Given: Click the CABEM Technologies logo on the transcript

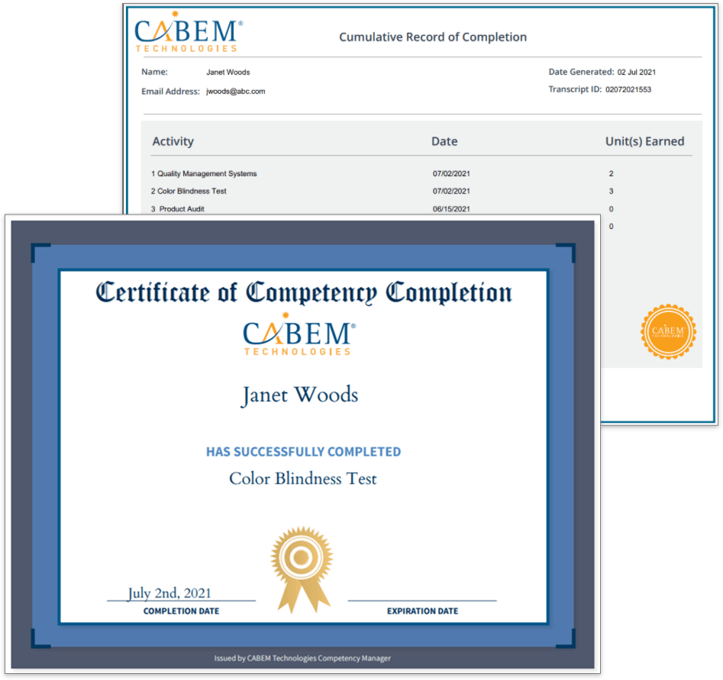Looking at the screenshot, I should click(188, 32).
